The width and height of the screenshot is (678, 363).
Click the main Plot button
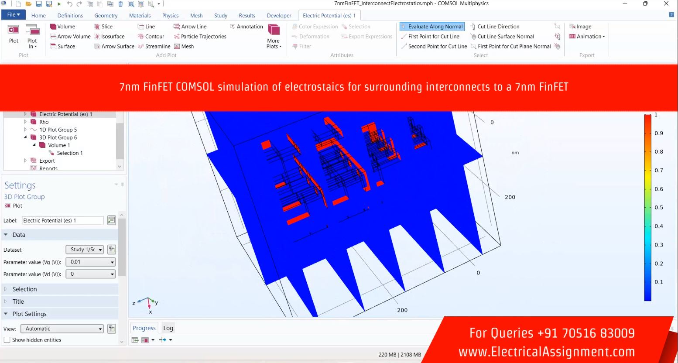pyautogui.click(x=14, y=34)
